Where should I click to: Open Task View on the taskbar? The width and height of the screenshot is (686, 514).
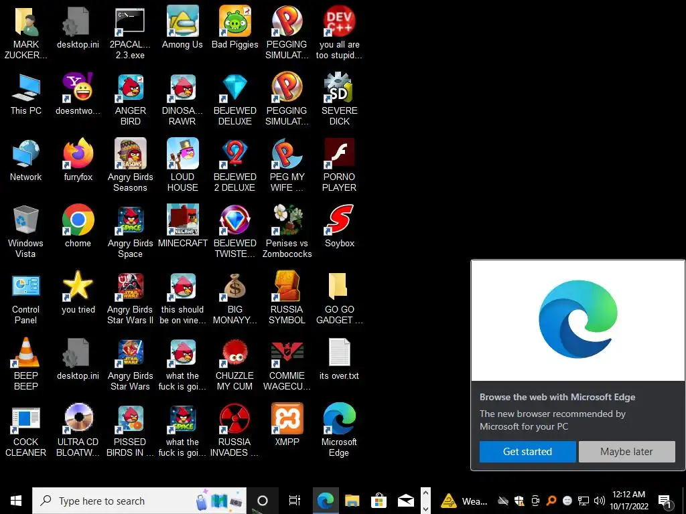(295, 501)
